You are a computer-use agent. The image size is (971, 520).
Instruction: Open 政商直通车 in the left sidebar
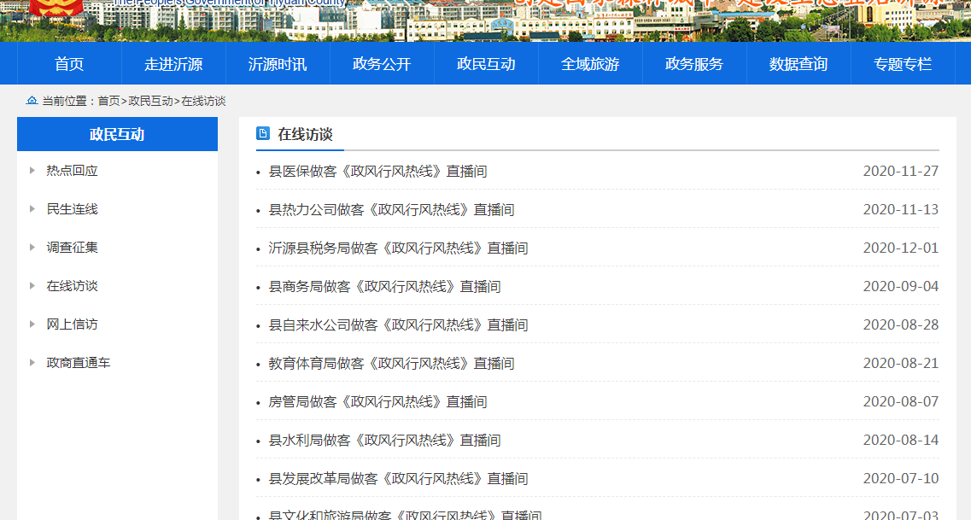[79, 363]
